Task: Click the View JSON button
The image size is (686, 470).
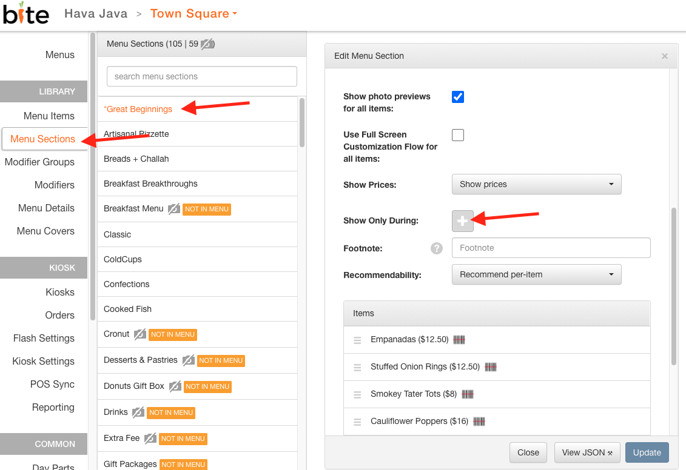Action: click(x=587, y=452)
